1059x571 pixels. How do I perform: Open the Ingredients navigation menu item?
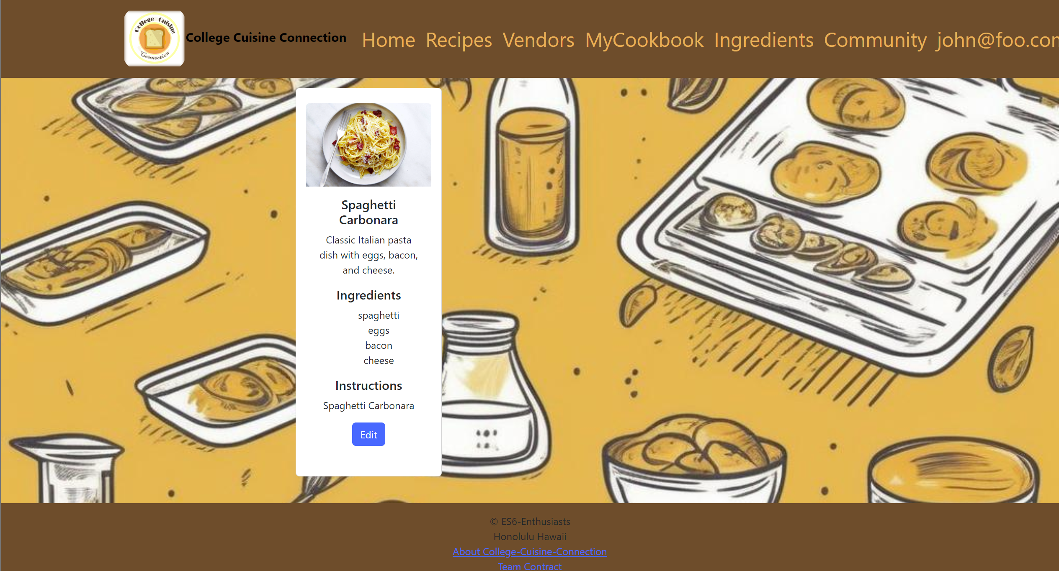coord(763,38)
